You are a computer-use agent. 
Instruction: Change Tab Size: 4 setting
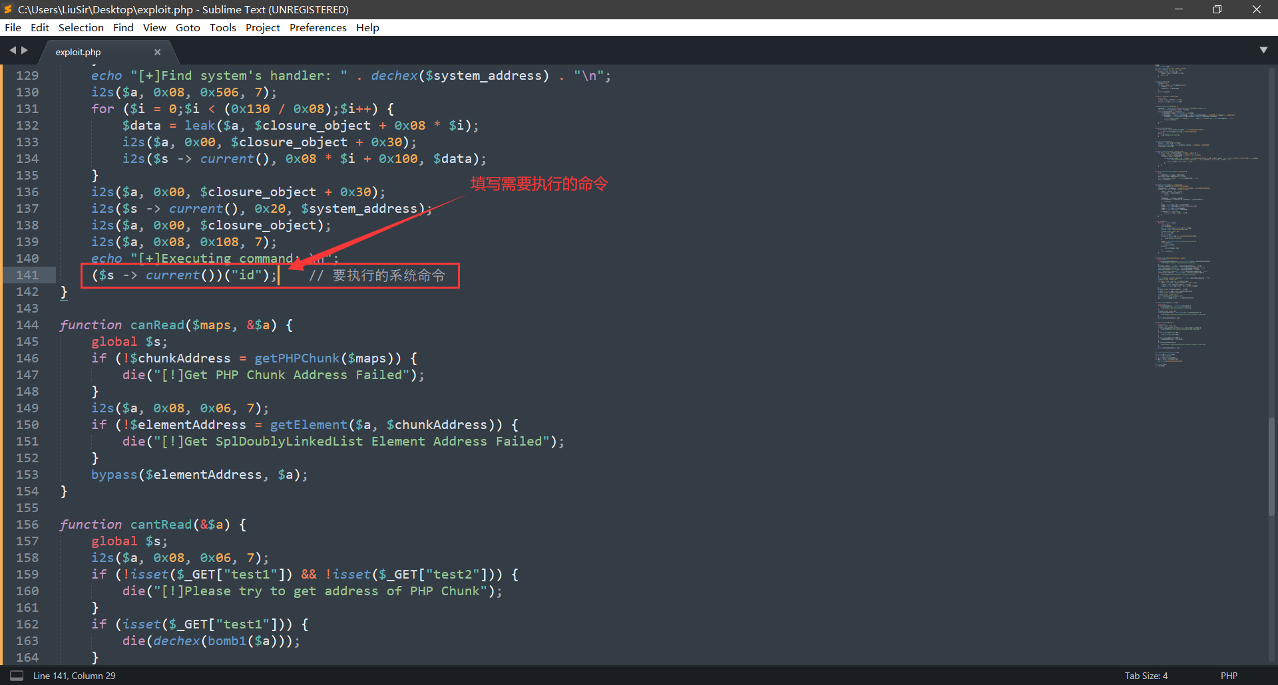point(1146,676)
